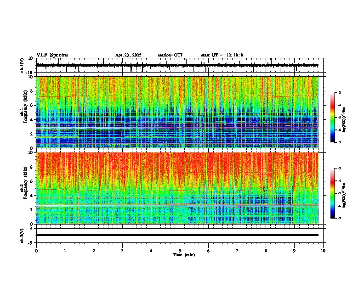The width and height of the screenshot is (364, 281).
Task: Click the ch.1 colorbar log(PSD) label
Action: (344, 119)
